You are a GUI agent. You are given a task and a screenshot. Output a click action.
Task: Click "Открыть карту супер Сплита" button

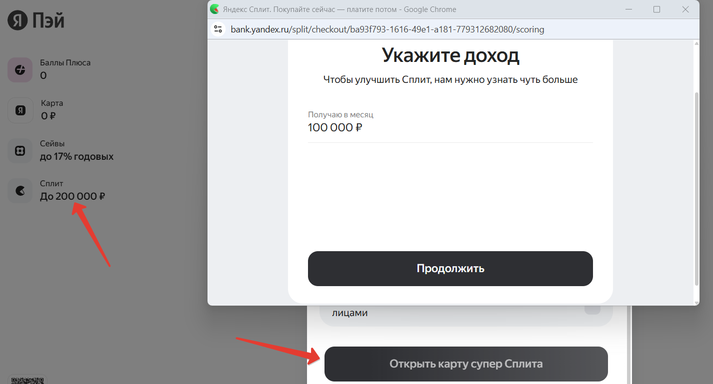pos(466,364)
